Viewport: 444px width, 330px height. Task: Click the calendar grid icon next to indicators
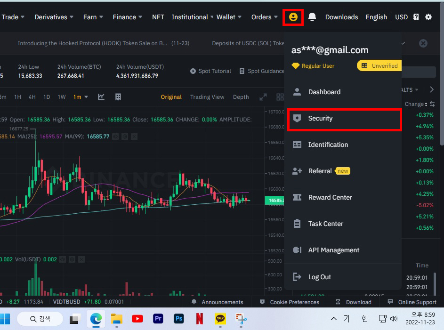(118, 97)
